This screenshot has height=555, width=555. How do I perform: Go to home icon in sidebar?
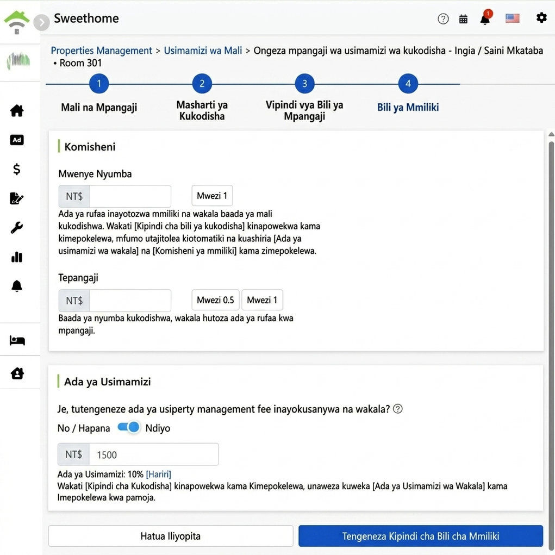pyautogui.click(x=17, y=110)
